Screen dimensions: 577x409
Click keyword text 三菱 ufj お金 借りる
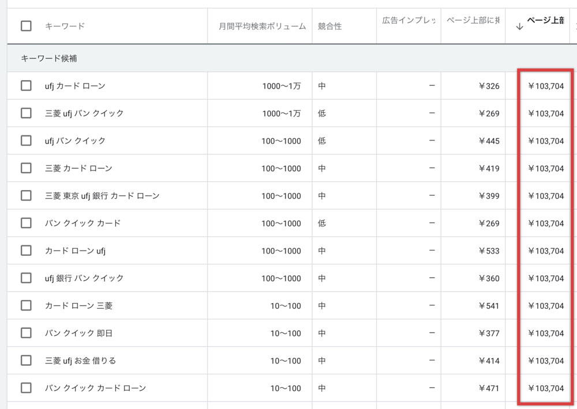tap(81, 361)
